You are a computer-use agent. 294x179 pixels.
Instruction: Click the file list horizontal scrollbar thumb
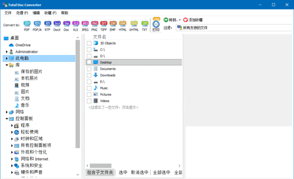(x=101, y=166)
